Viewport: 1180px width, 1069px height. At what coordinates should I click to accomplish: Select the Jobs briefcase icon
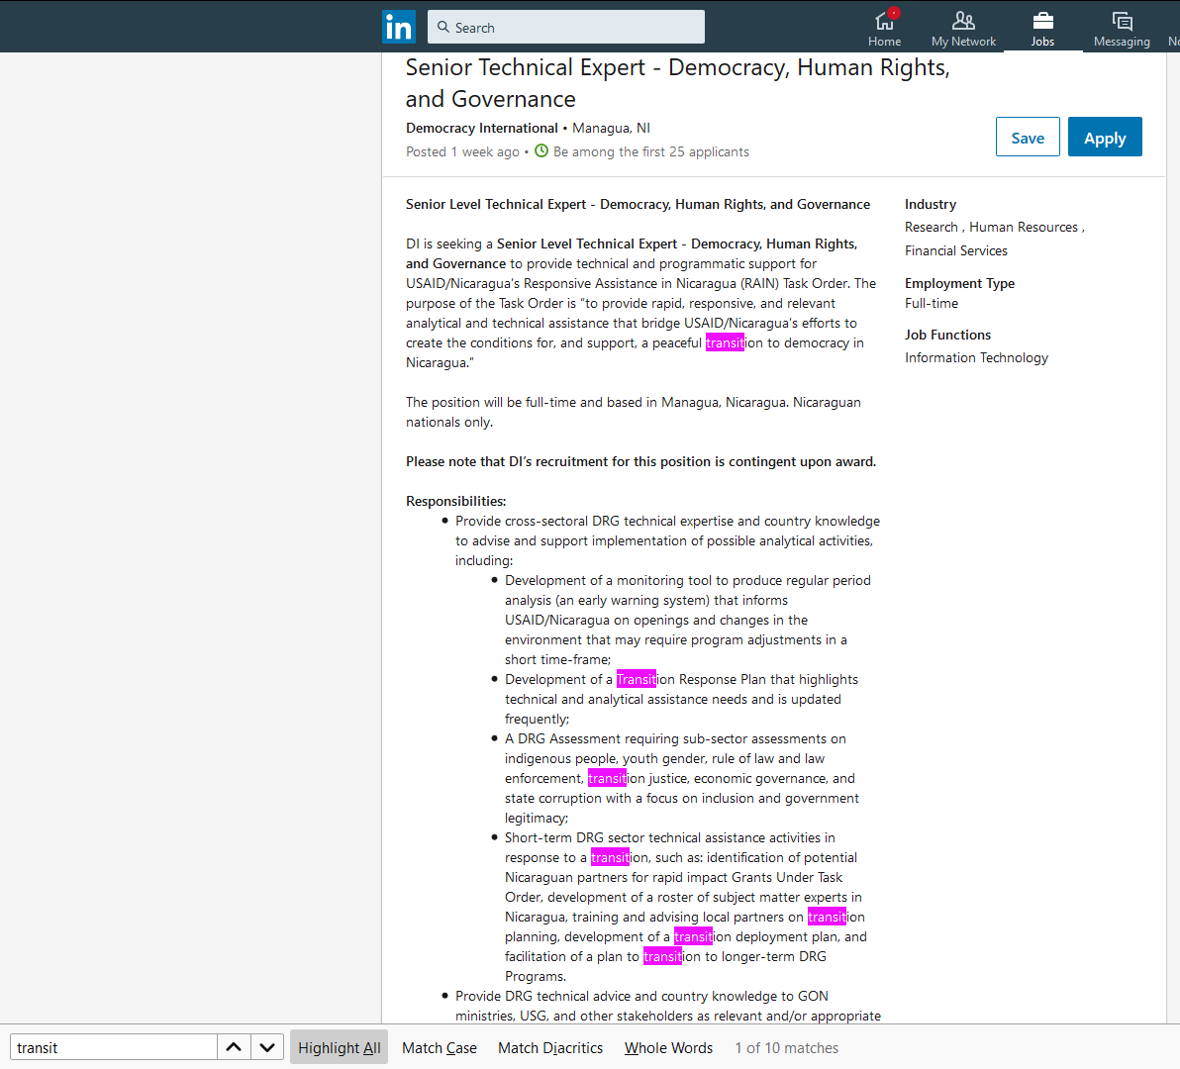[1043, 21]
